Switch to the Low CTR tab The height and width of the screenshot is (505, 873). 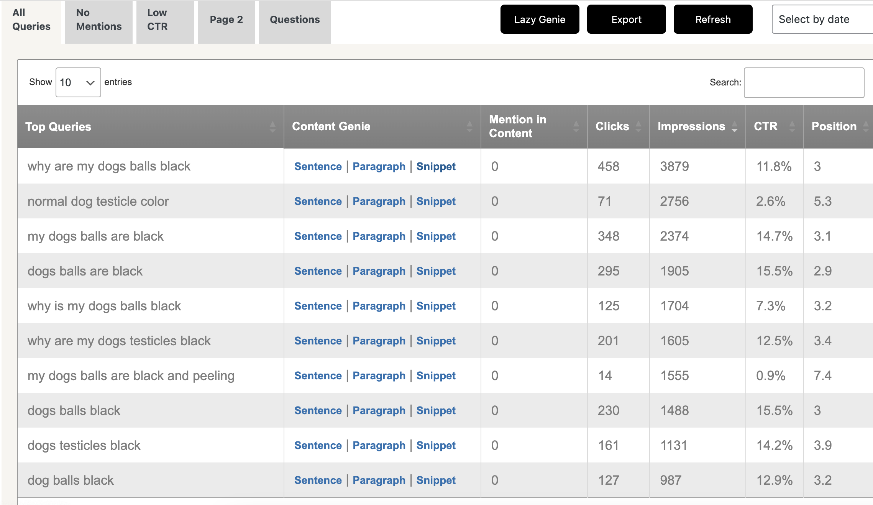pyautogui.click(x=158, y=20)
